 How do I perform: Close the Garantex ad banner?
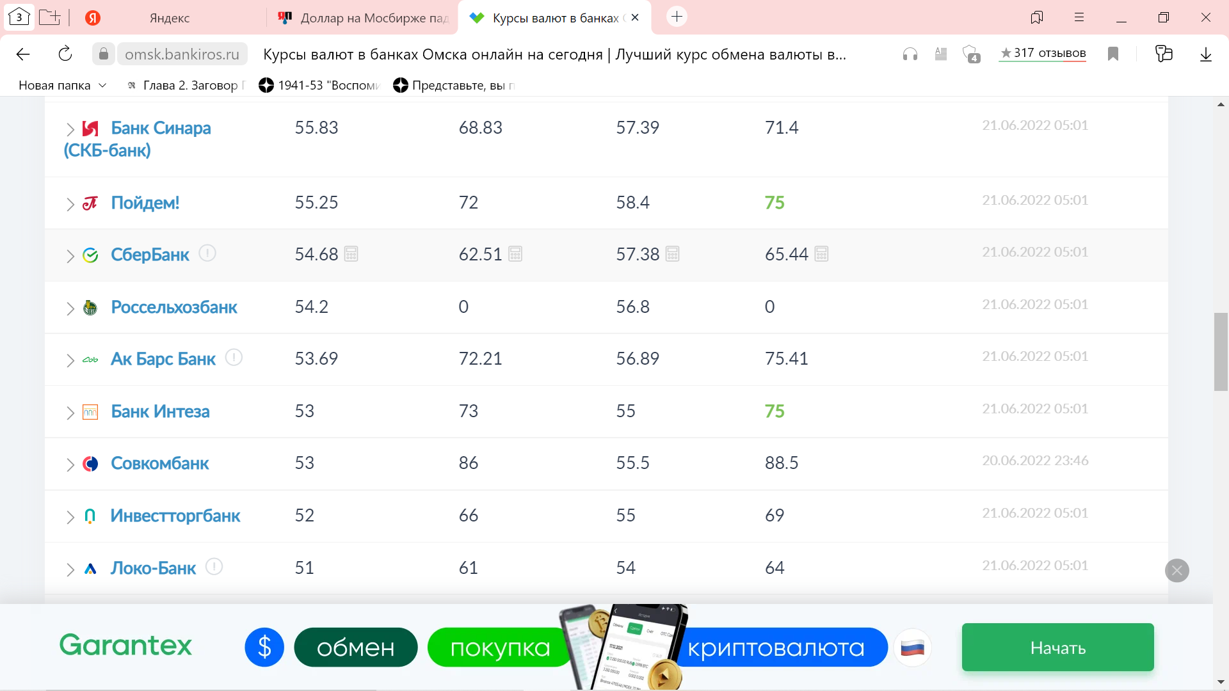tap(1177, 570)
